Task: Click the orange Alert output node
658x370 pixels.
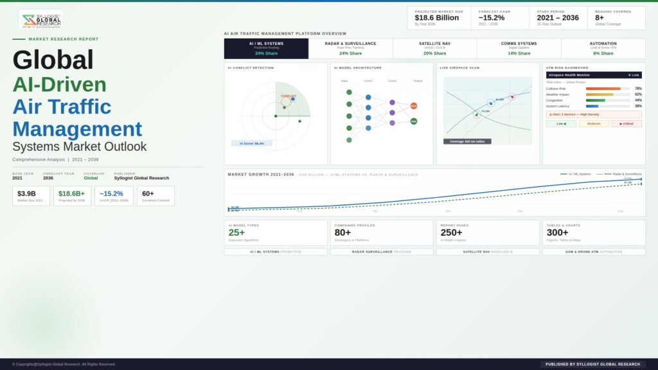Action: click(x=414, y=106)
